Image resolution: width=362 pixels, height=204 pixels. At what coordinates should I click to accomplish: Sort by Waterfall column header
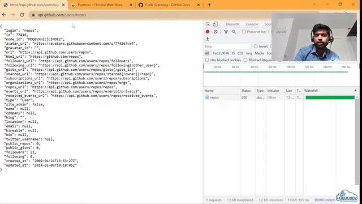tap(330, 91)
